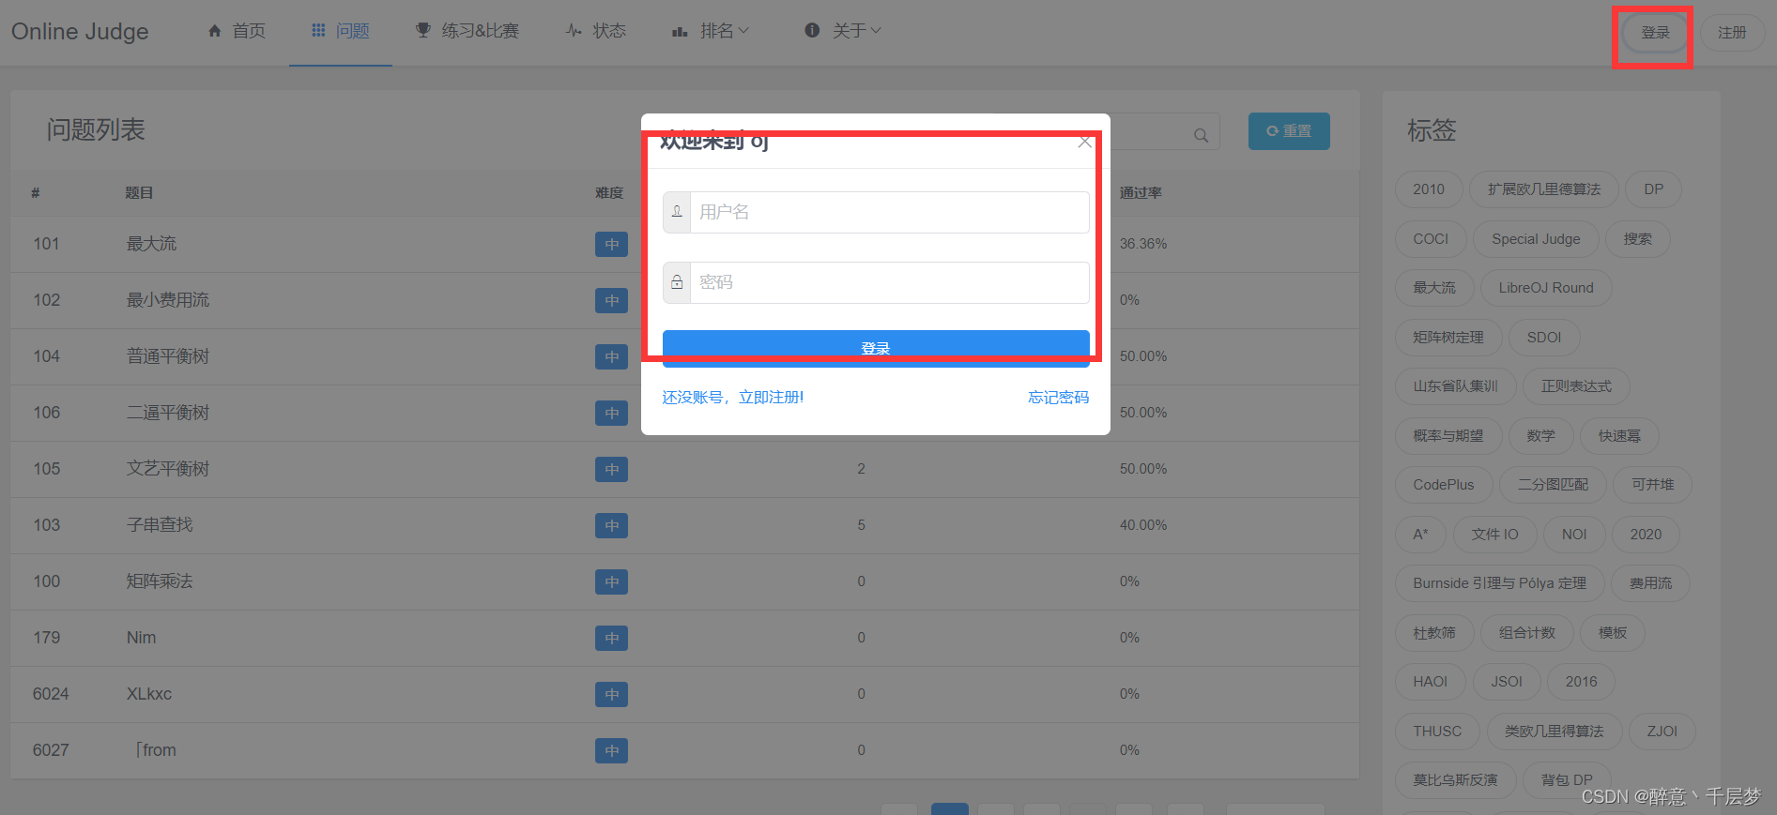Select the 杜教筛 tag
Screen dimensions: 1777x815
pyautogui.click(x=1434, y=633)
